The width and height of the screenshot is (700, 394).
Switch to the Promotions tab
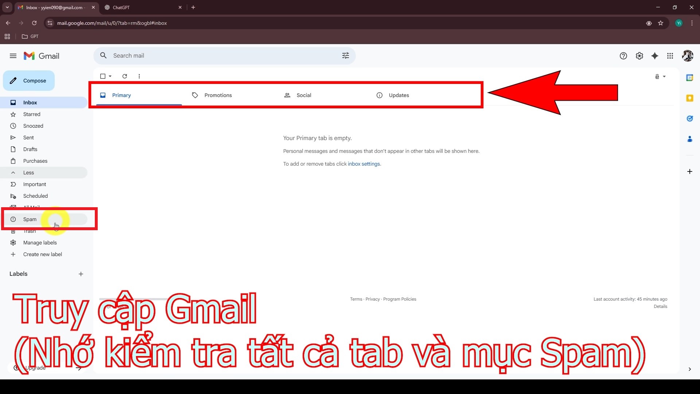point(218,95)
